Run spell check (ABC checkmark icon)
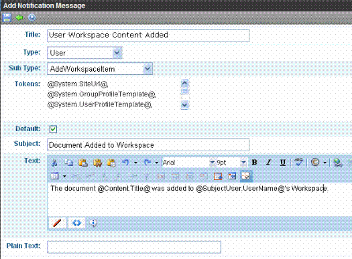Viewport: 352px width, 259px height. click(298, 162)
